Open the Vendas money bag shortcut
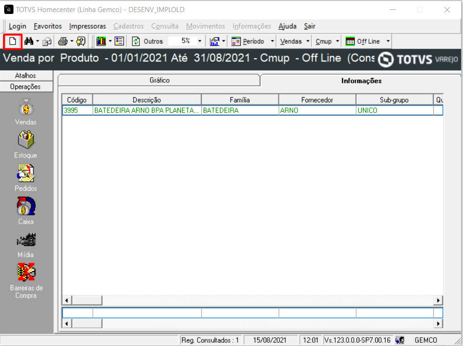This screenshot has height=346, width=463. coord(26,112)
